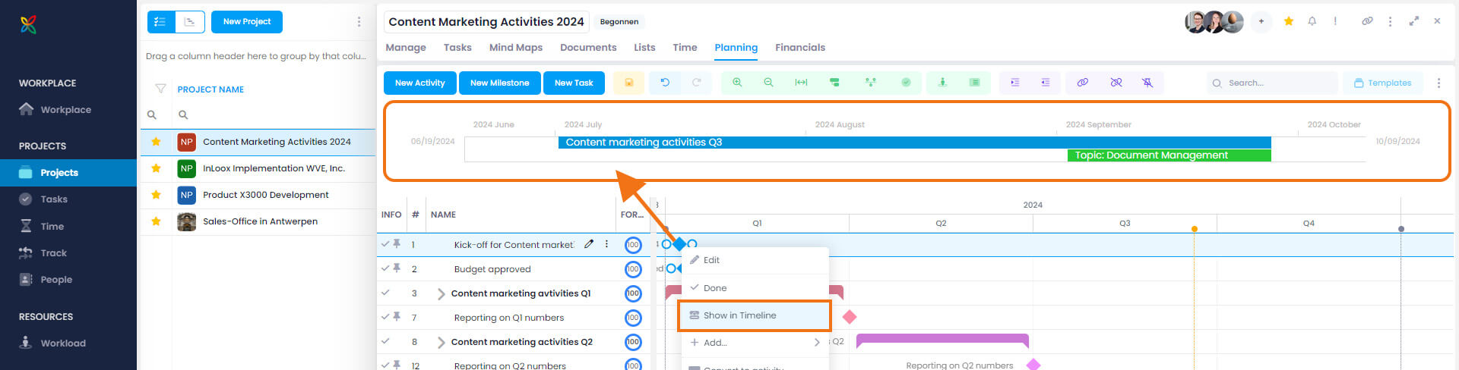Click the planning Search field
The height and width of the screenshot is (370, 1459).
(x=1272, y=83)
